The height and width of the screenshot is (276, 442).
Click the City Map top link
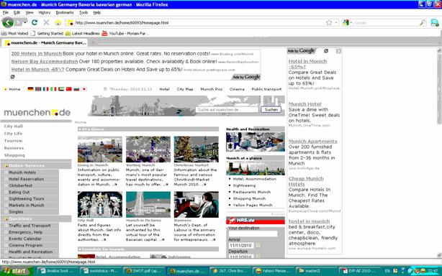[185, 89]
